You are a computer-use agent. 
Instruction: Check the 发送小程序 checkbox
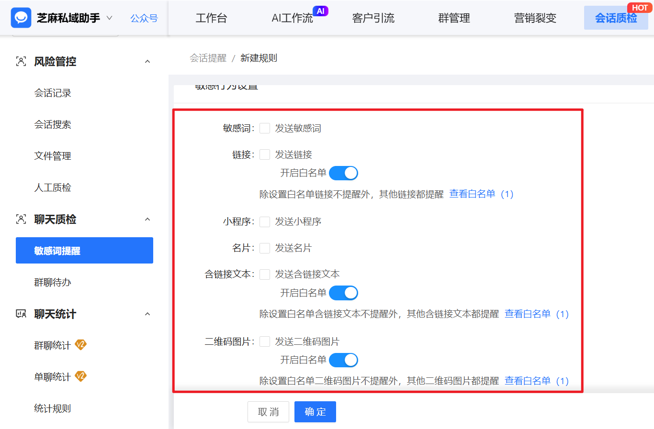(265, 221)
